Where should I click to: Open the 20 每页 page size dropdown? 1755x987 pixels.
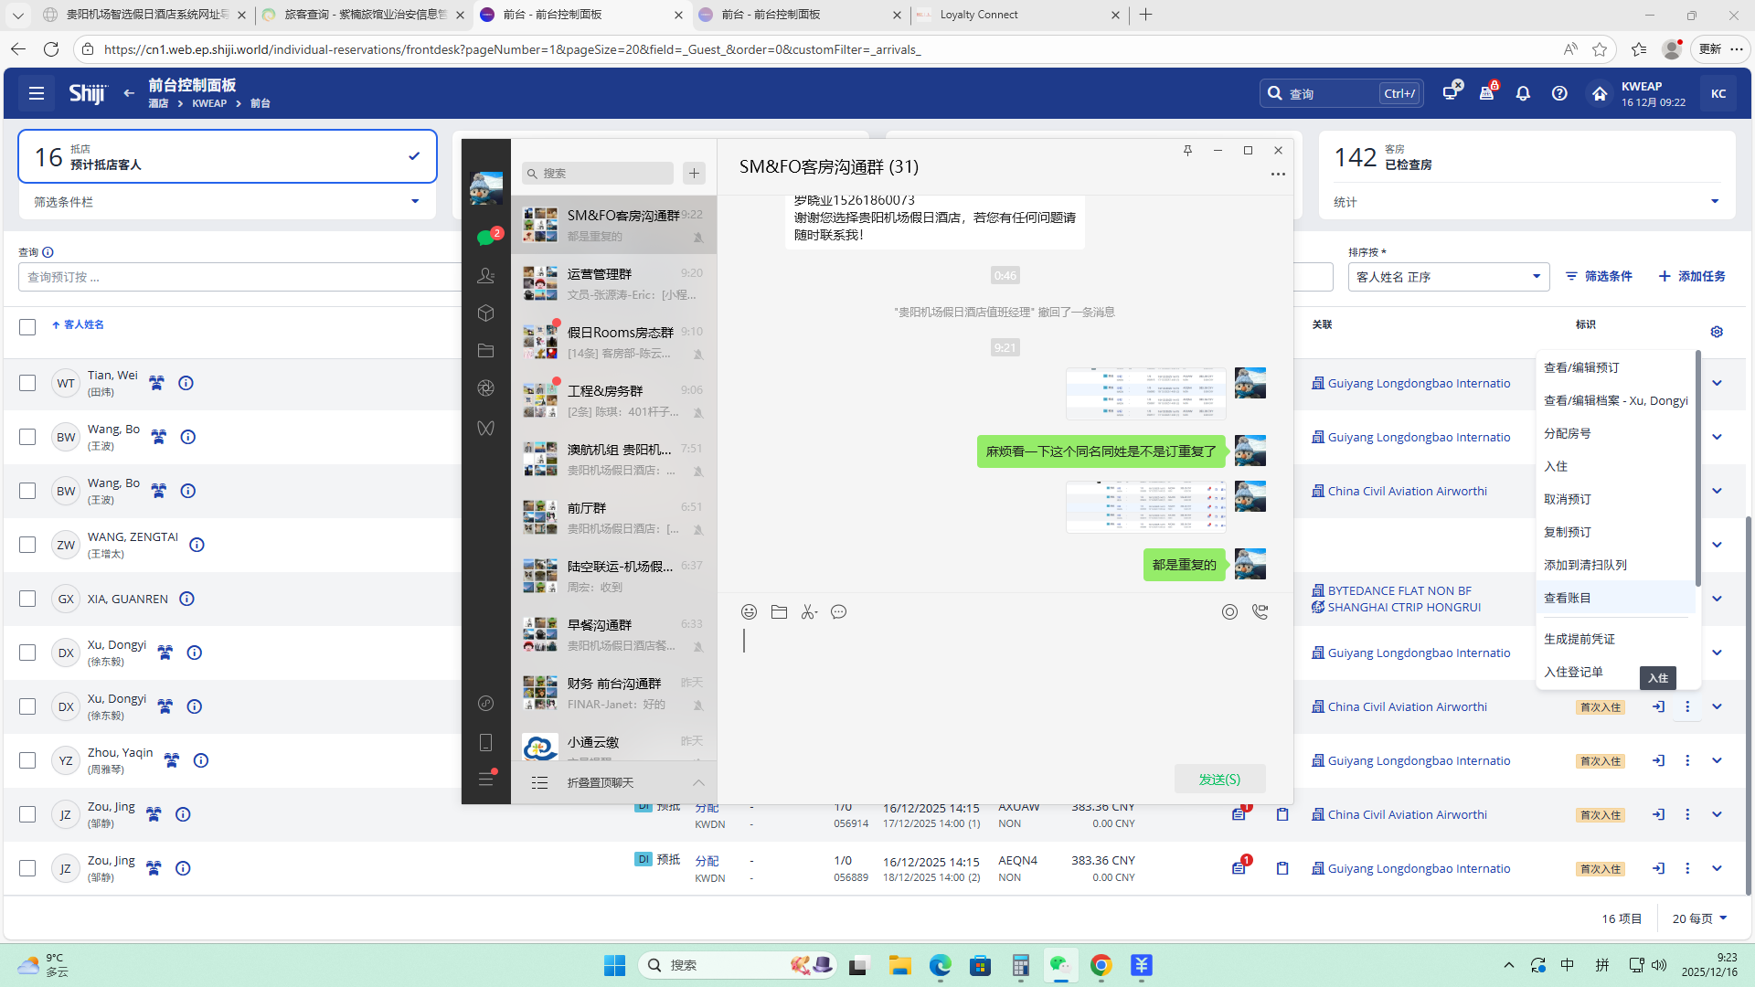click(x=1699, y=918)
